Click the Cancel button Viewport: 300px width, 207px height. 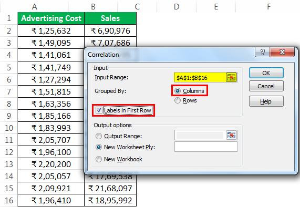point(266,86)
